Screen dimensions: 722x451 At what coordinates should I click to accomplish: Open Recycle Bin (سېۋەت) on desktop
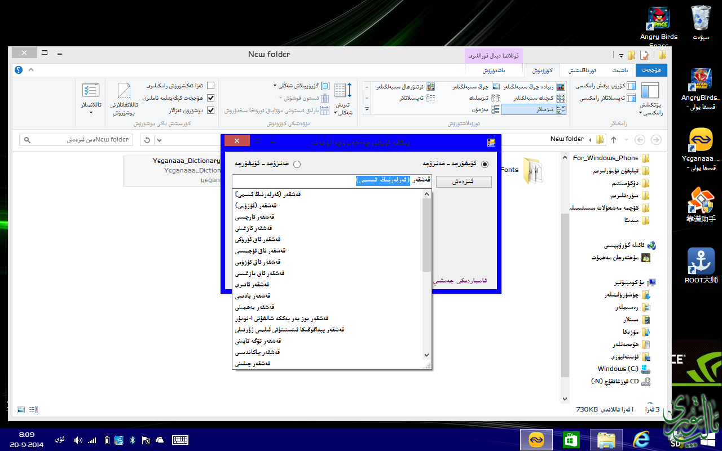tap(701, 23)
